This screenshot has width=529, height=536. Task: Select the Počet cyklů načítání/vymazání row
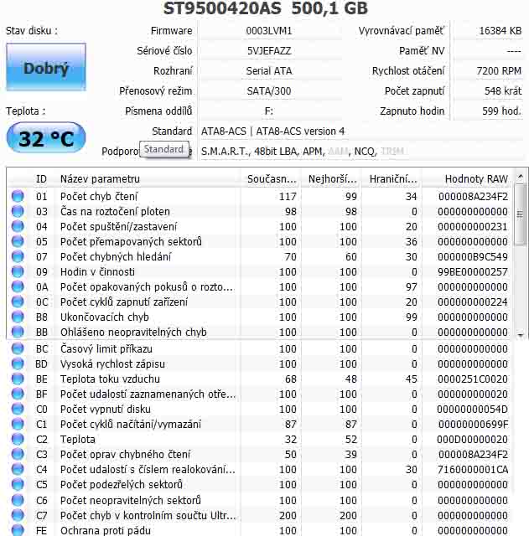[260, 424]
